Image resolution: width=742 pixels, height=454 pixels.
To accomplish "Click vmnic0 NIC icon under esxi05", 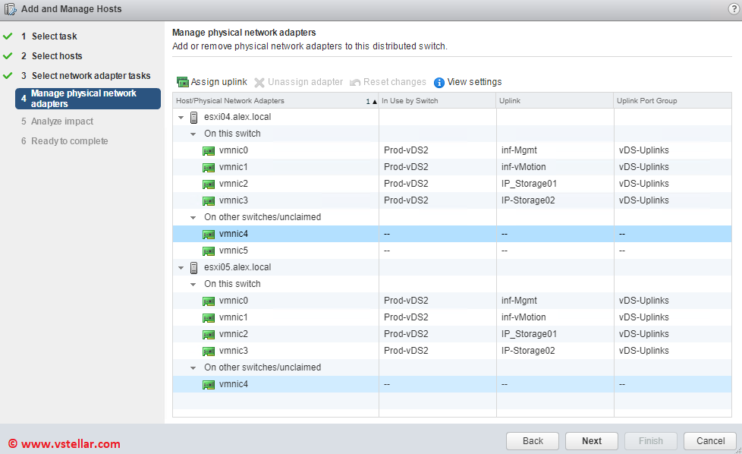I will 209,301.
